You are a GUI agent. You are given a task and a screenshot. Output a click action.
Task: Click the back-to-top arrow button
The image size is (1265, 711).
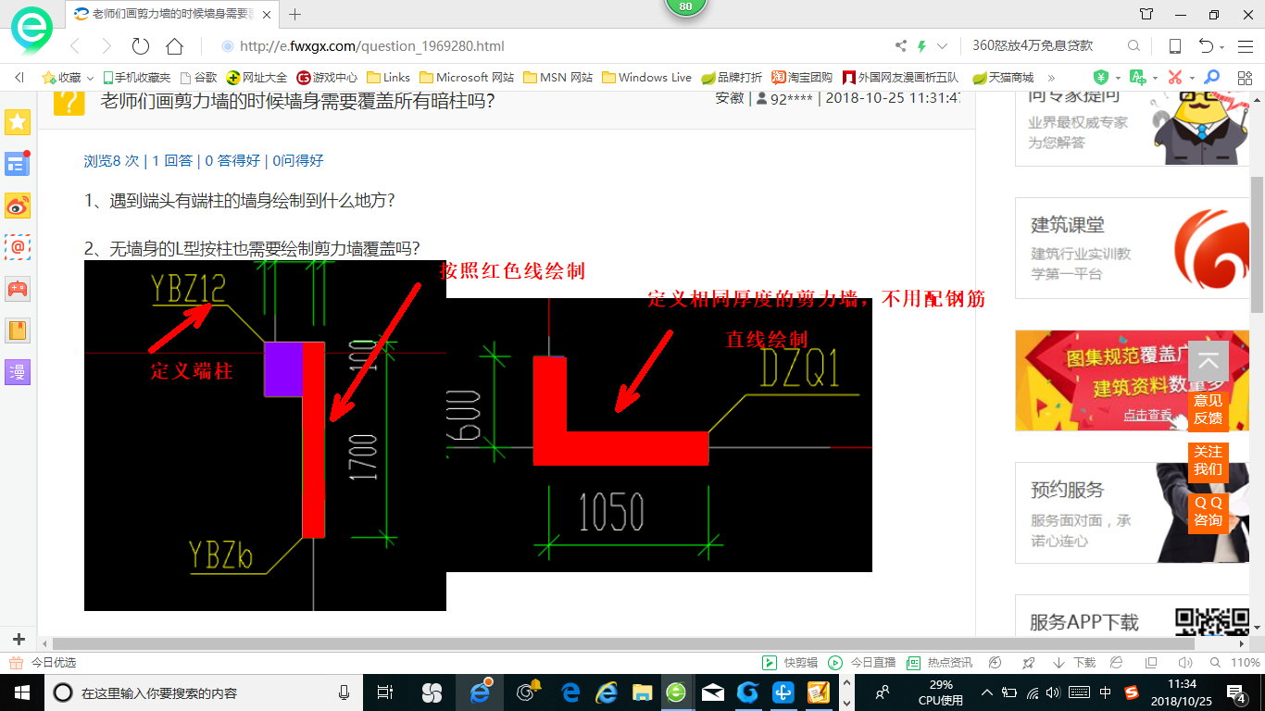coord(1209,361)
